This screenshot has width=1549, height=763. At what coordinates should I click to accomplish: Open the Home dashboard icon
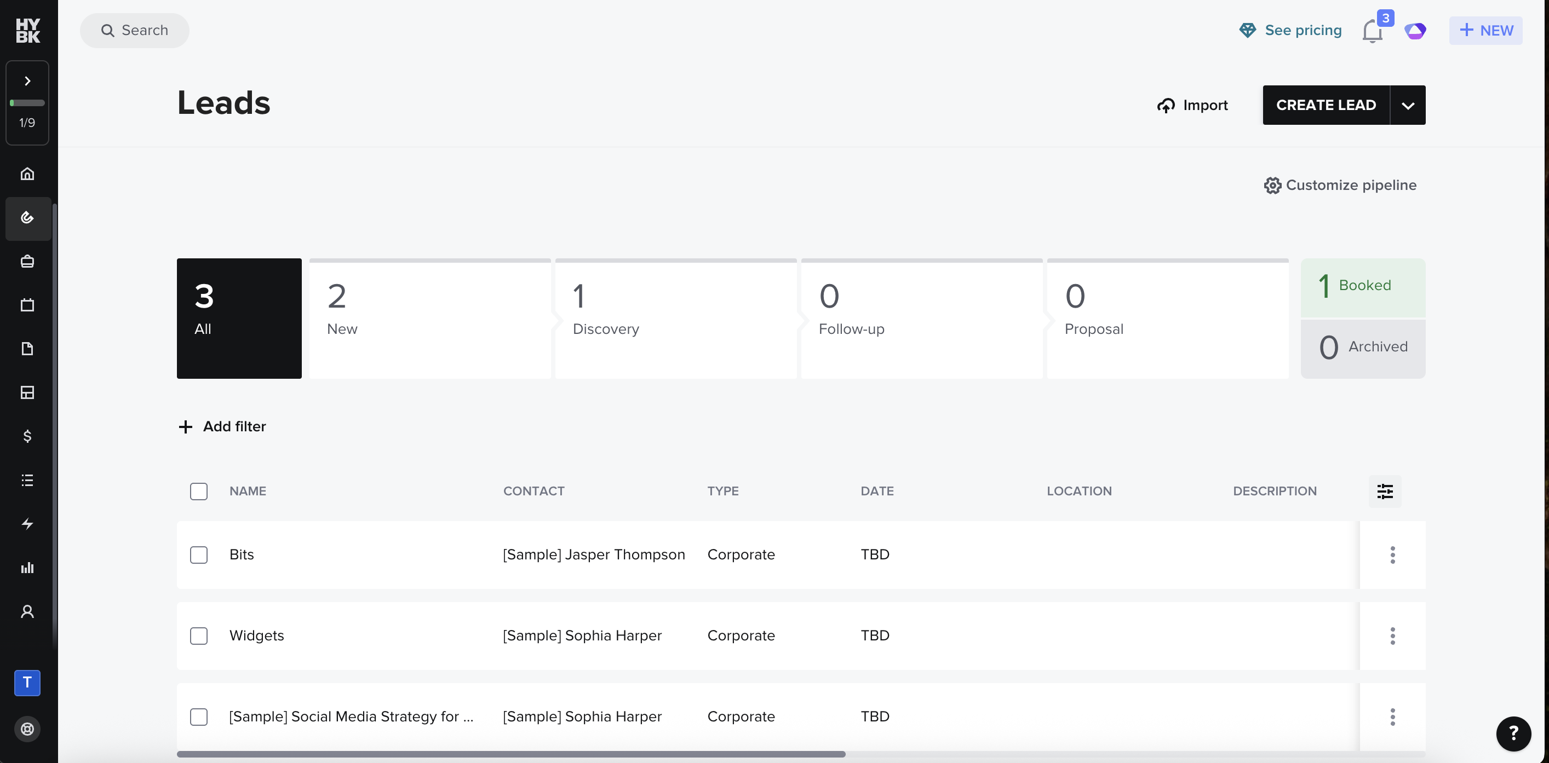pos(27,174)
